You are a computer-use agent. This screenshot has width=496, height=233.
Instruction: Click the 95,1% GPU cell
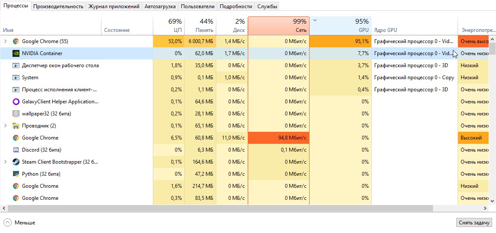click(x=340, y=41)
